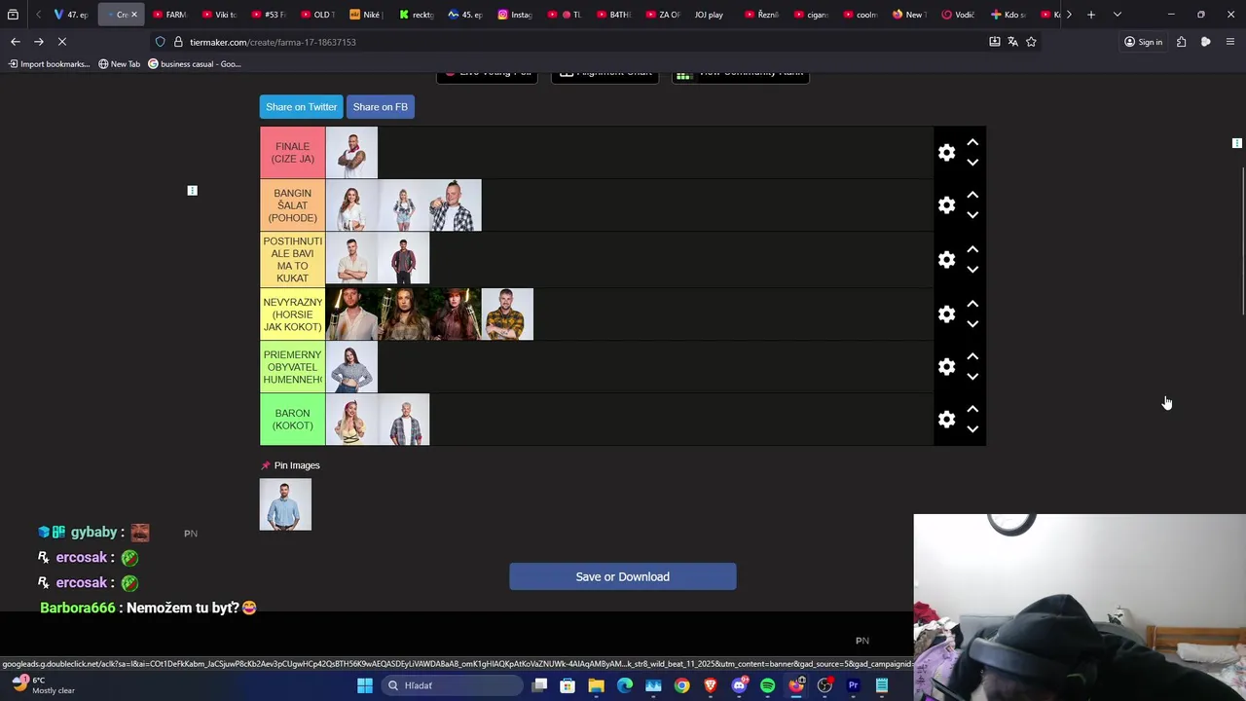The image size is (1246, 701).
Task: Open settings gear for PRIEMERNY OBYVATEL tier
Action: click(x=946, y=367)
